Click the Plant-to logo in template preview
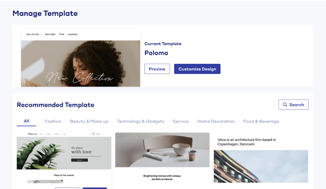The width and height of the screenshot is (326, 189). pyautogui.click(x=33, y=134)
